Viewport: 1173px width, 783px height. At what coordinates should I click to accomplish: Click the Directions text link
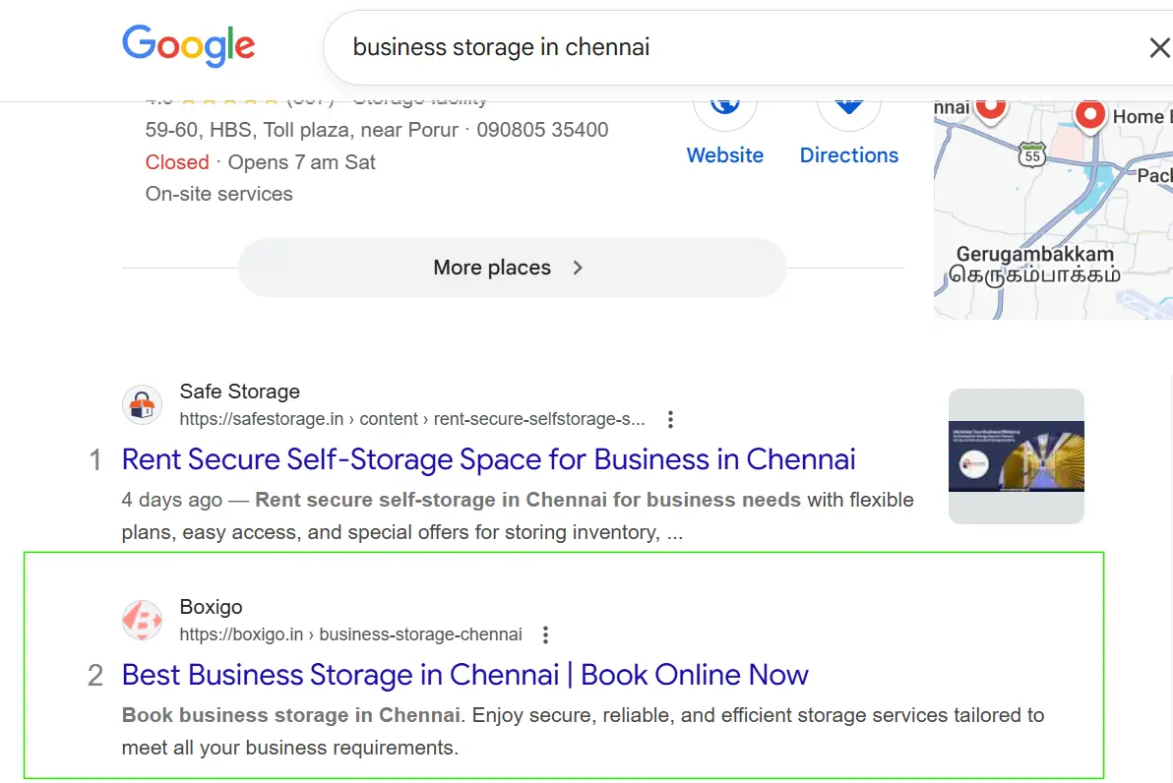(848, 155)
